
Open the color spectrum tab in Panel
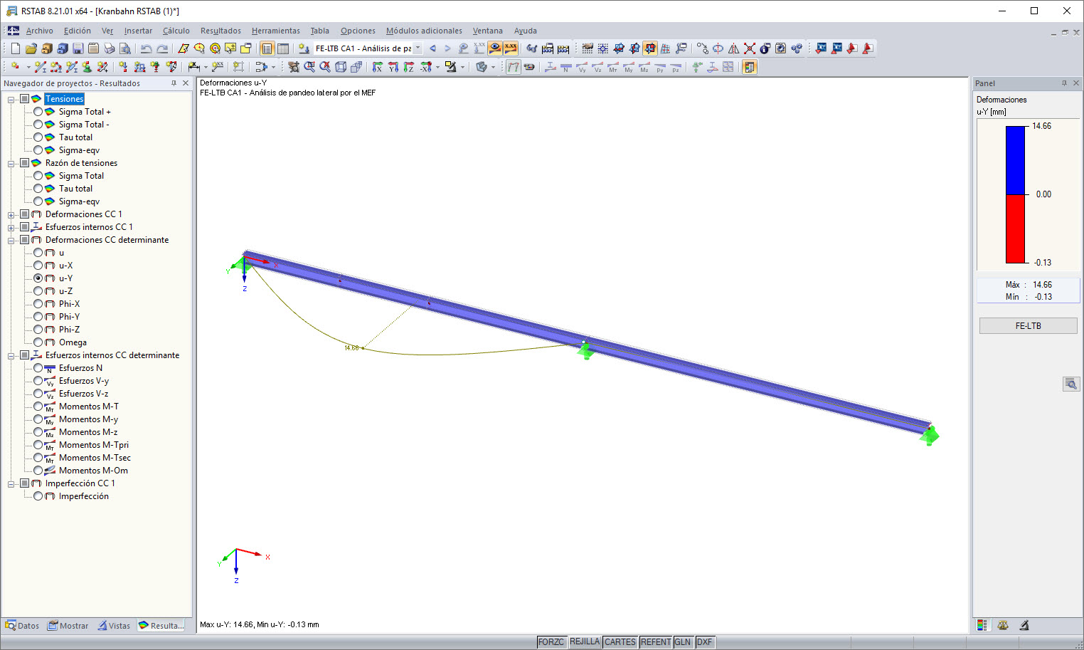click(x=982, y=625)
